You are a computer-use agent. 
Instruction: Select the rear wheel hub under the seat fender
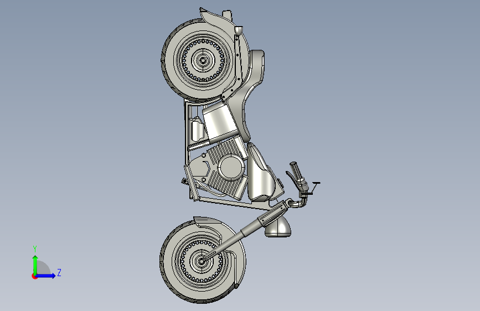tap(202, 60)
